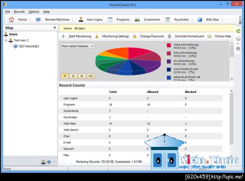Click Record Counts scrollbar up arrow

pos(232,91)
